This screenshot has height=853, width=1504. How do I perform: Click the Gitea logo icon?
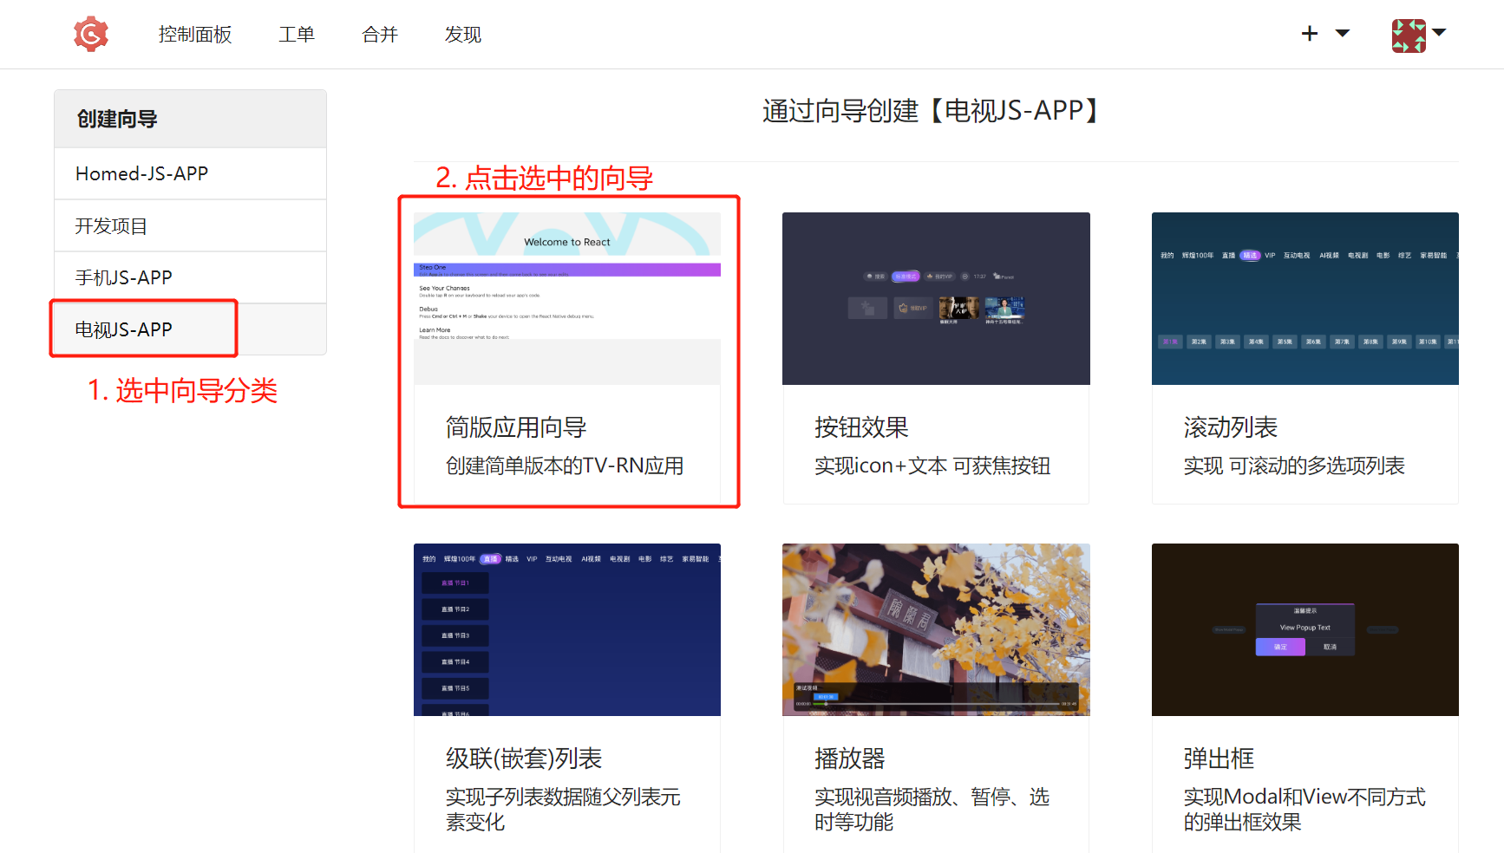click(91, 35)
